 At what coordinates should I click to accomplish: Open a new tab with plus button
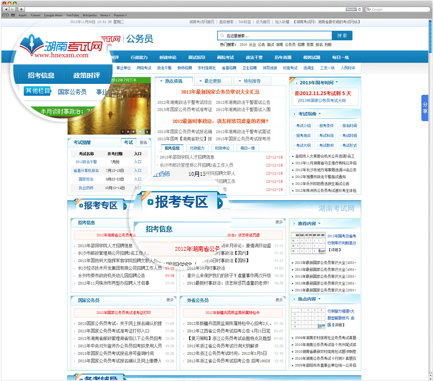click(21, 9)
